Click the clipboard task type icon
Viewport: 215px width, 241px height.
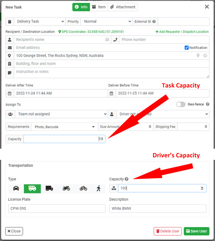click(10, 22)
